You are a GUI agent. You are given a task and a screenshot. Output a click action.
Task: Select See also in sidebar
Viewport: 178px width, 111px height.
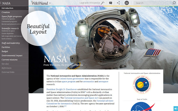pyautogui.click(x=5, y=64)
